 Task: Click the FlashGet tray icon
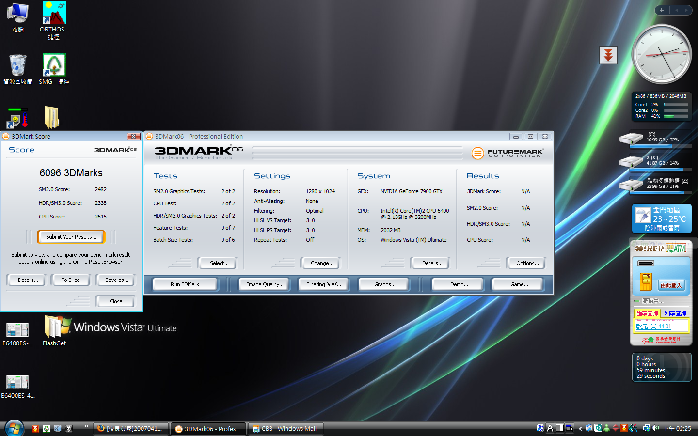pyautogui.click(x=624, y=428)
